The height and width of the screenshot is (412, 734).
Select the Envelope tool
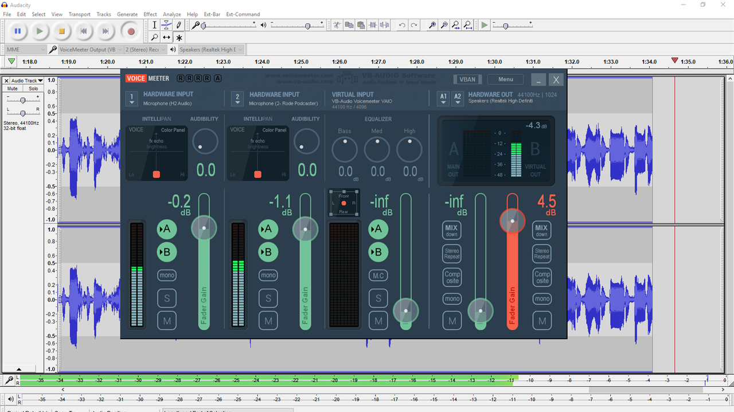(166, 25)
